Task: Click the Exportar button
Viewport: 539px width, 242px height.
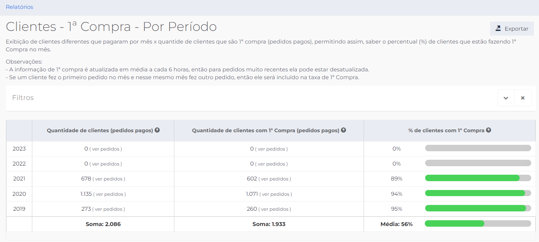Action: pos(512,29)
